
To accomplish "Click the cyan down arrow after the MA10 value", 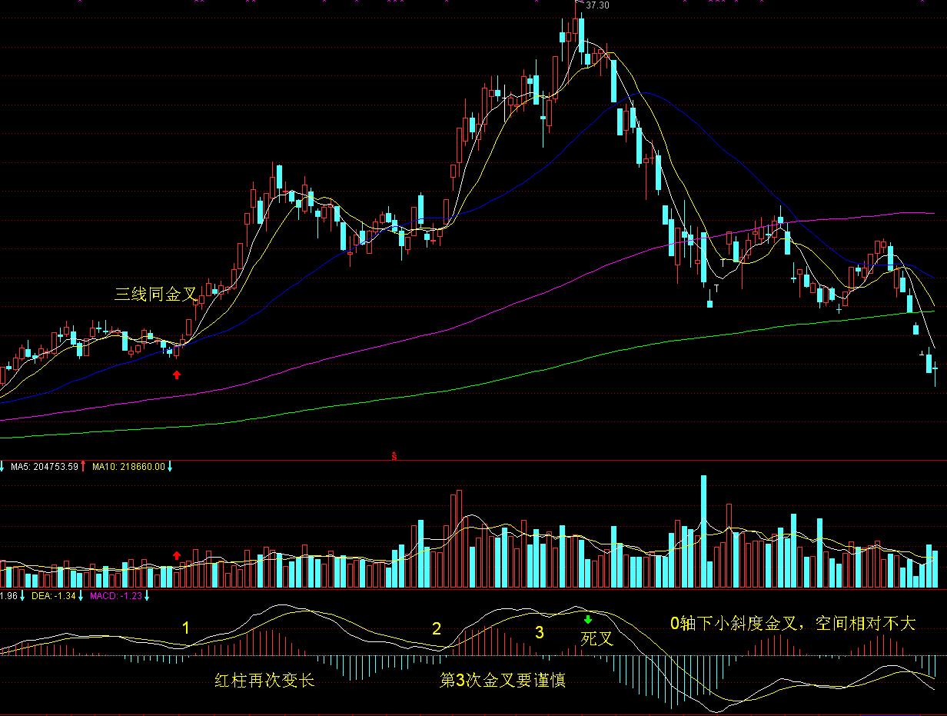I will pyautogui.click(x=170, y=466).
